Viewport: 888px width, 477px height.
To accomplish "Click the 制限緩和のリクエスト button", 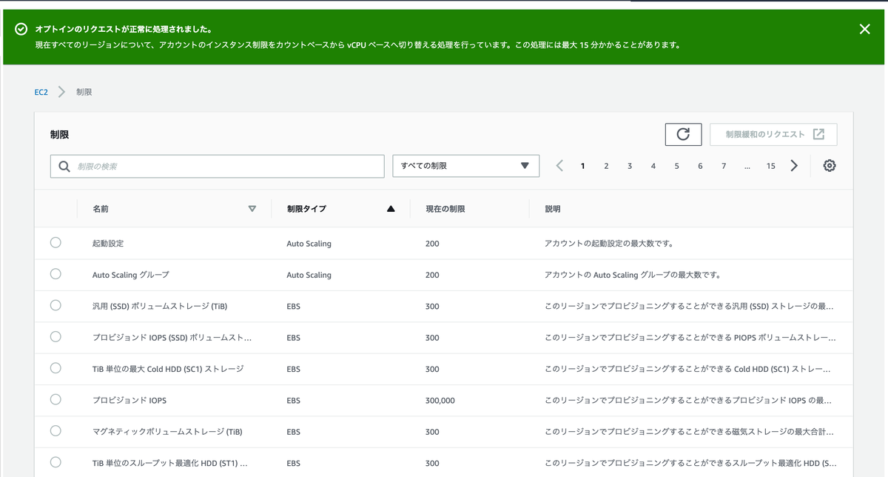I will [x=773, y=134].
